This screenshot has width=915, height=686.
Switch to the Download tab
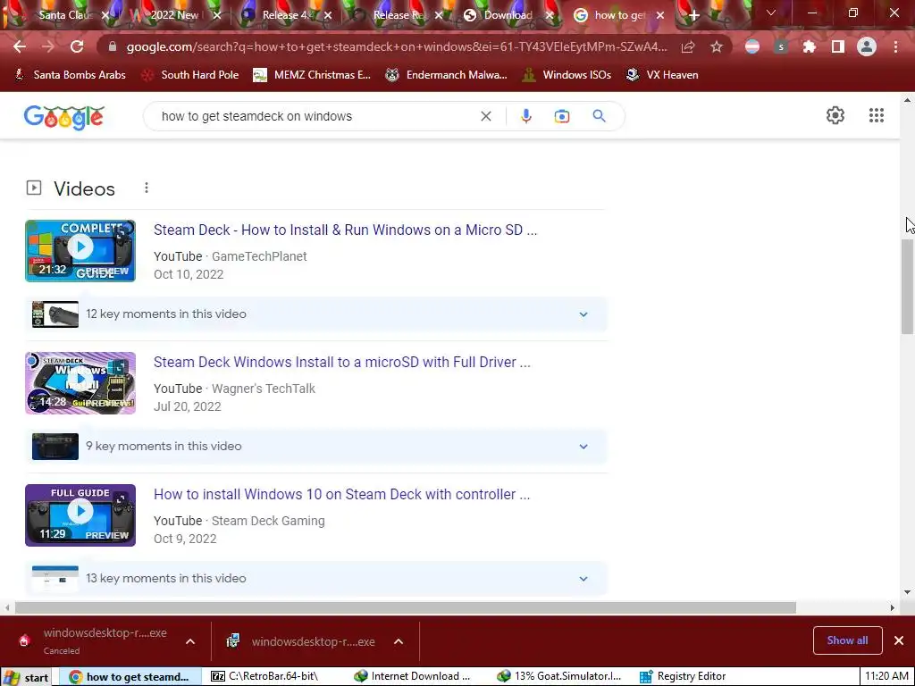507,15
